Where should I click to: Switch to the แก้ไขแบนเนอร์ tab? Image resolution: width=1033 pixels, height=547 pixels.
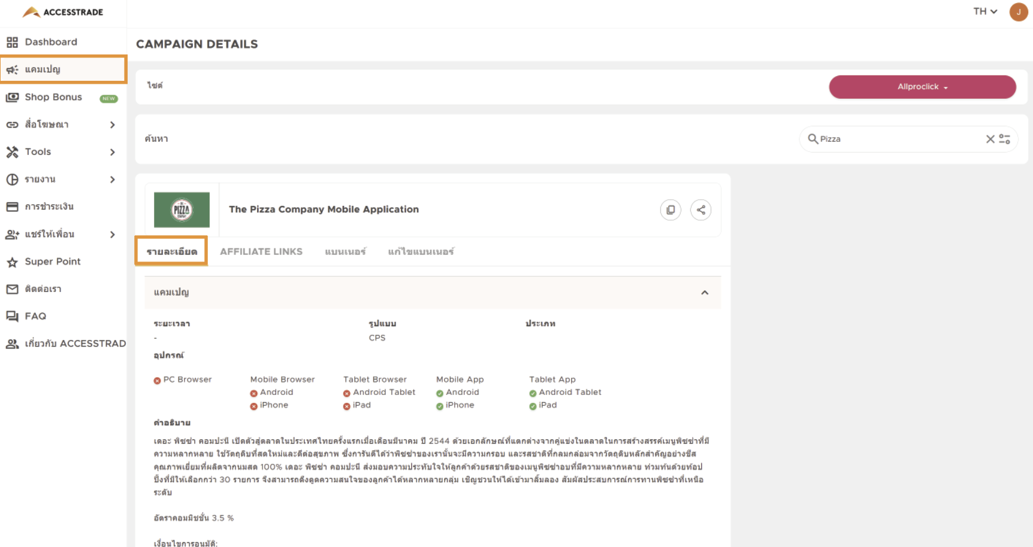(x=421, y=251)
